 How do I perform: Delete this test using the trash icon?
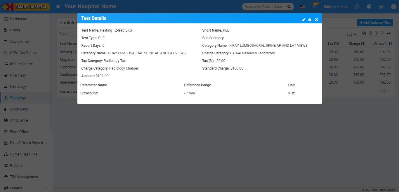tap(310, 20)
